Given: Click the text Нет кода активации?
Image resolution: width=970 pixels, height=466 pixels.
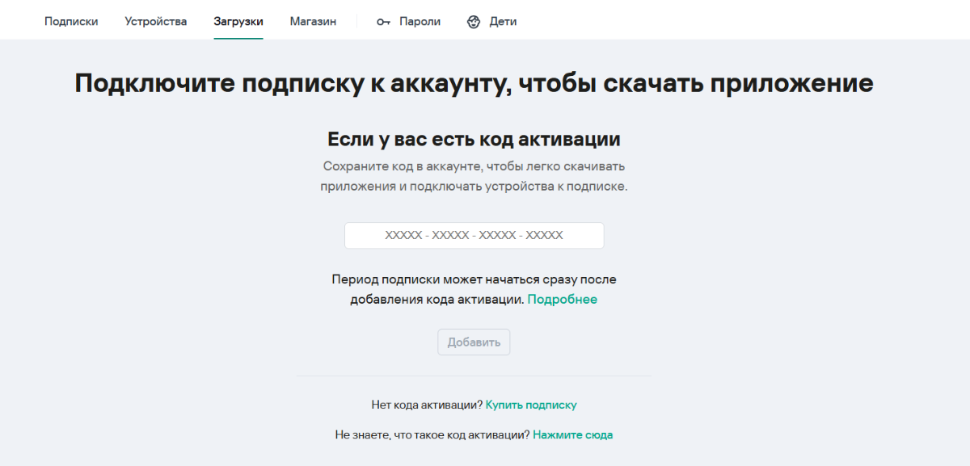Looking at the screenshot, I should coord(427,405).
